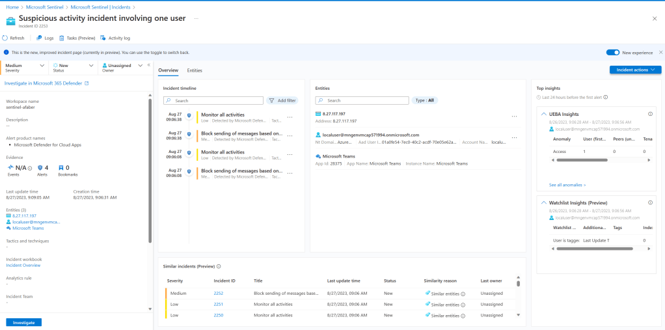Open Tasks (Preview) in toolbar

pyautogui.click(x=77, y=38)
